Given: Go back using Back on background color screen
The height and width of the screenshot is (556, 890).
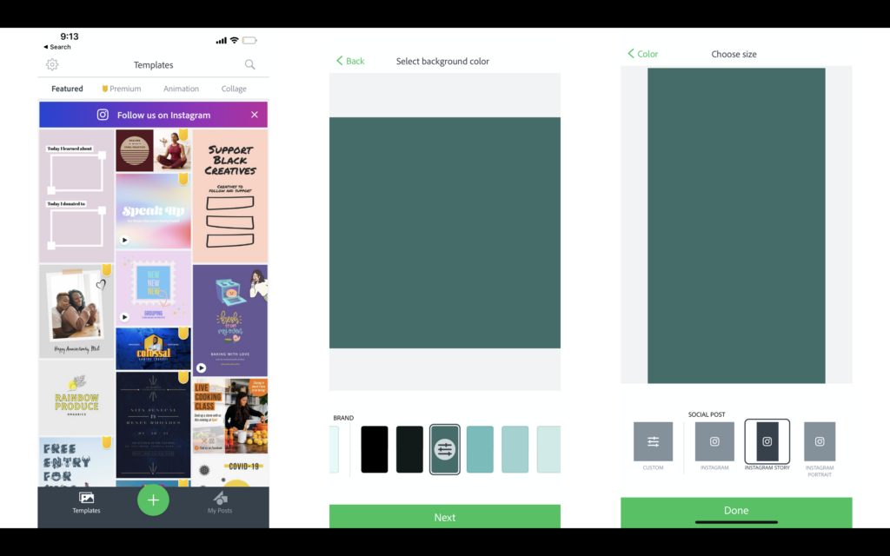Looking at the screenshot, I should [349, 61].
